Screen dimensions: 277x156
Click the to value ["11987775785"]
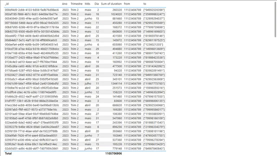click(154, 84)
